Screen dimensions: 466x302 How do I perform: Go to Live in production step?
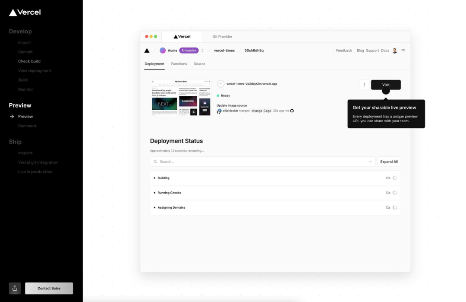[x=35, y=172]
